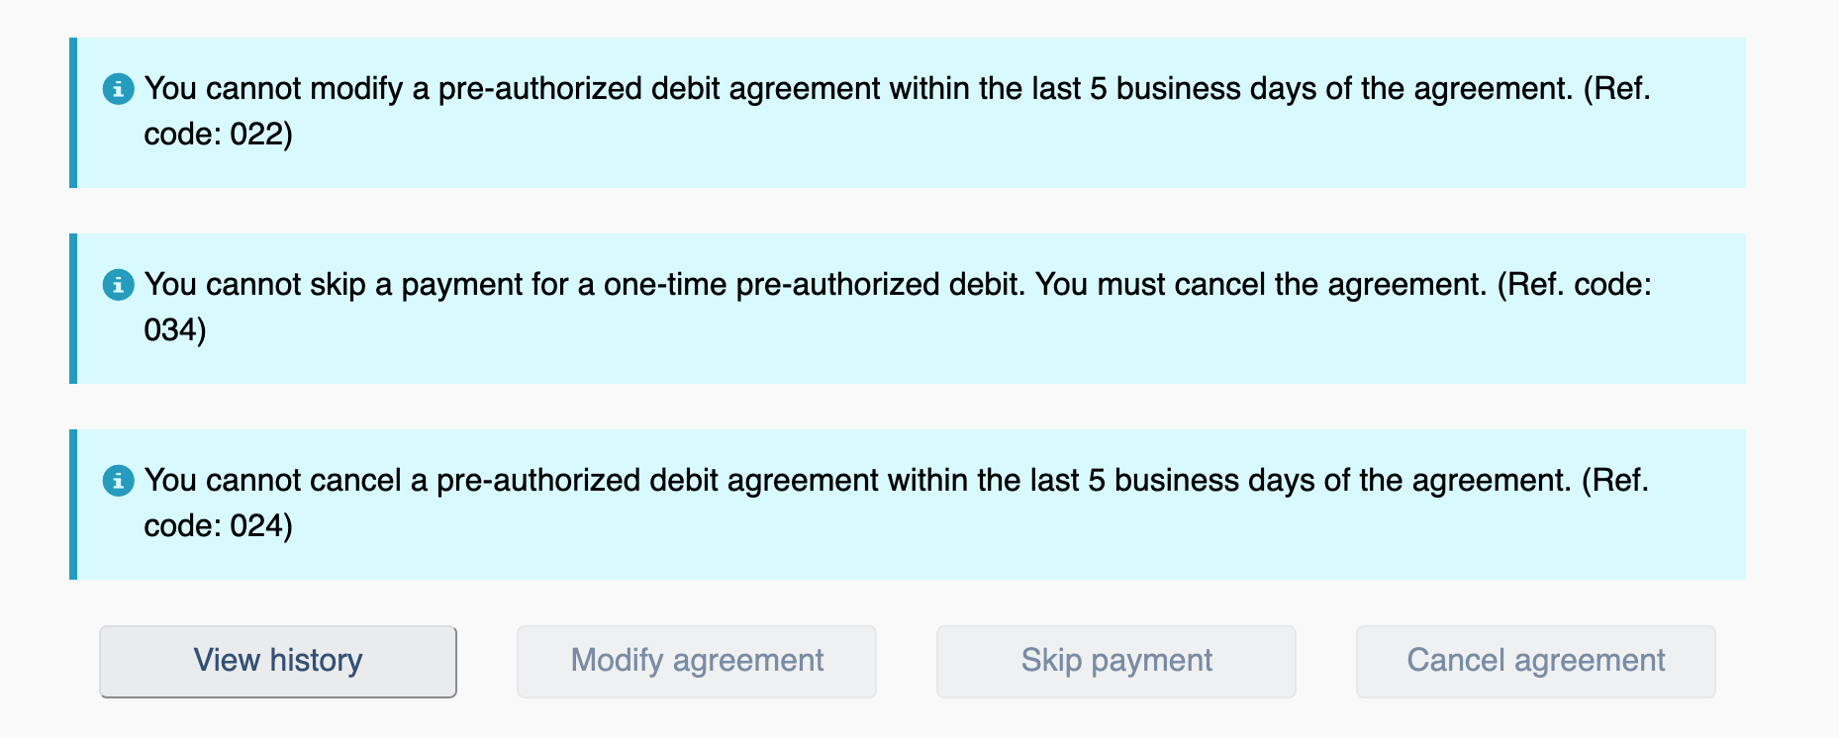Click the '034)' reference code text
This screenshot has height=738, width=1839.
[x=175, y=330]
